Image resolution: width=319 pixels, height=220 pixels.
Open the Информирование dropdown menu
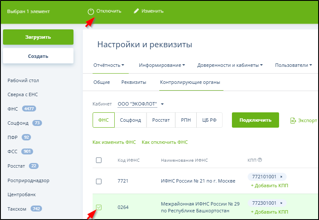pos(162,65)
